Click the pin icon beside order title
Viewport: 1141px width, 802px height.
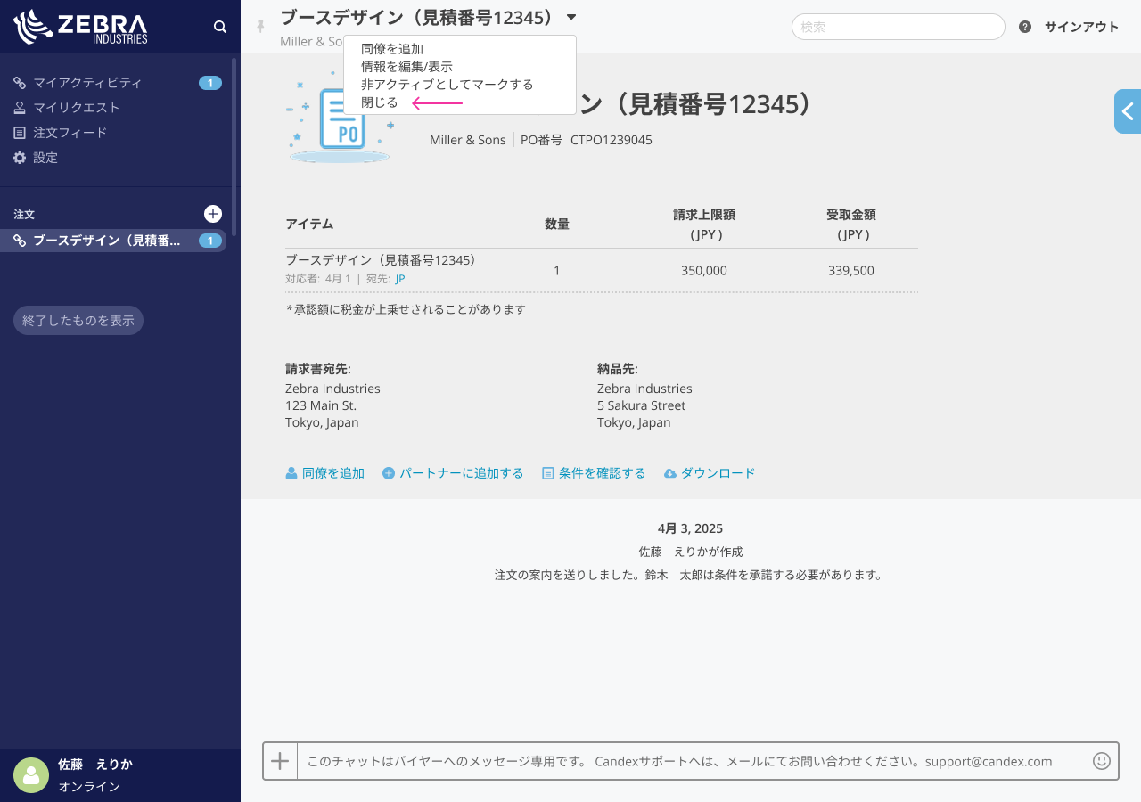pyautogui.click(x=261, y=27)
